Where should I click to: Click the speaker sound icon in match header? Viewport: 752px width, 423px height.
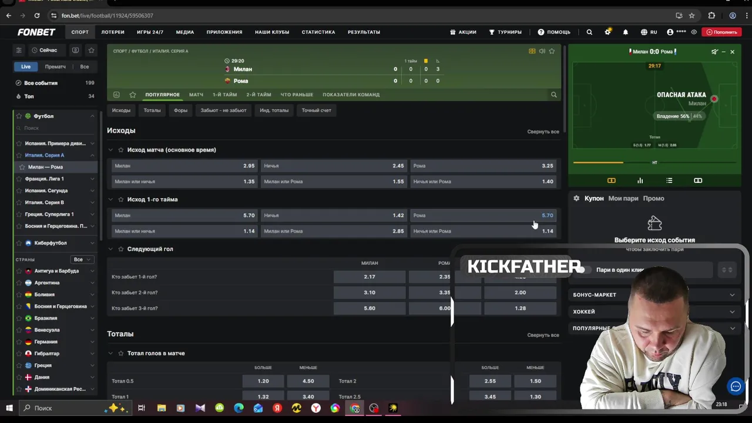point(542,51)
